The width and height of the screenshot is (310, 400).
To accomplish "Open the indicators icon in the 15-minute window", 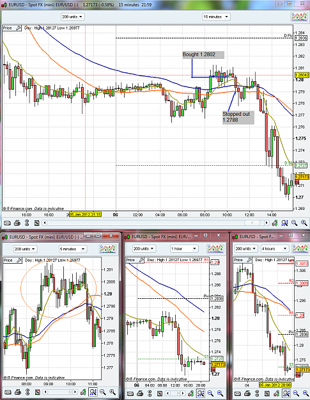I will [298, 17].
